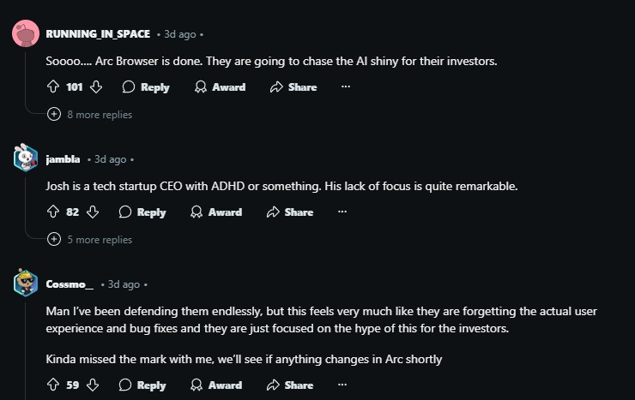Expand 8 more replies

tap(90, 114)
